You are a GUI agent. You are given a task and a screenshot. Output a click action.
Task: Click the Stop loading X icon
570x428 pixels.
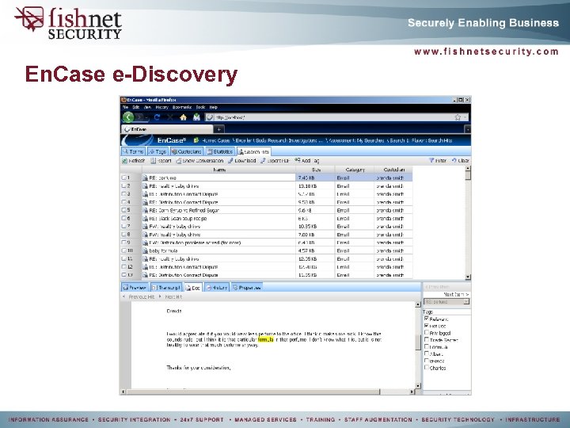170,117
